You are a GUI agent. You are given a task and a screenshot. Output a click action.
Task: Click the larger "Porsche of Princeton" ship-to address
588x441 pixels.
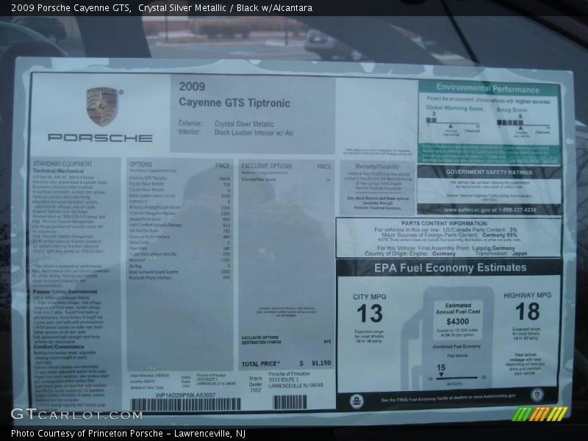click(x=295, y=380)
